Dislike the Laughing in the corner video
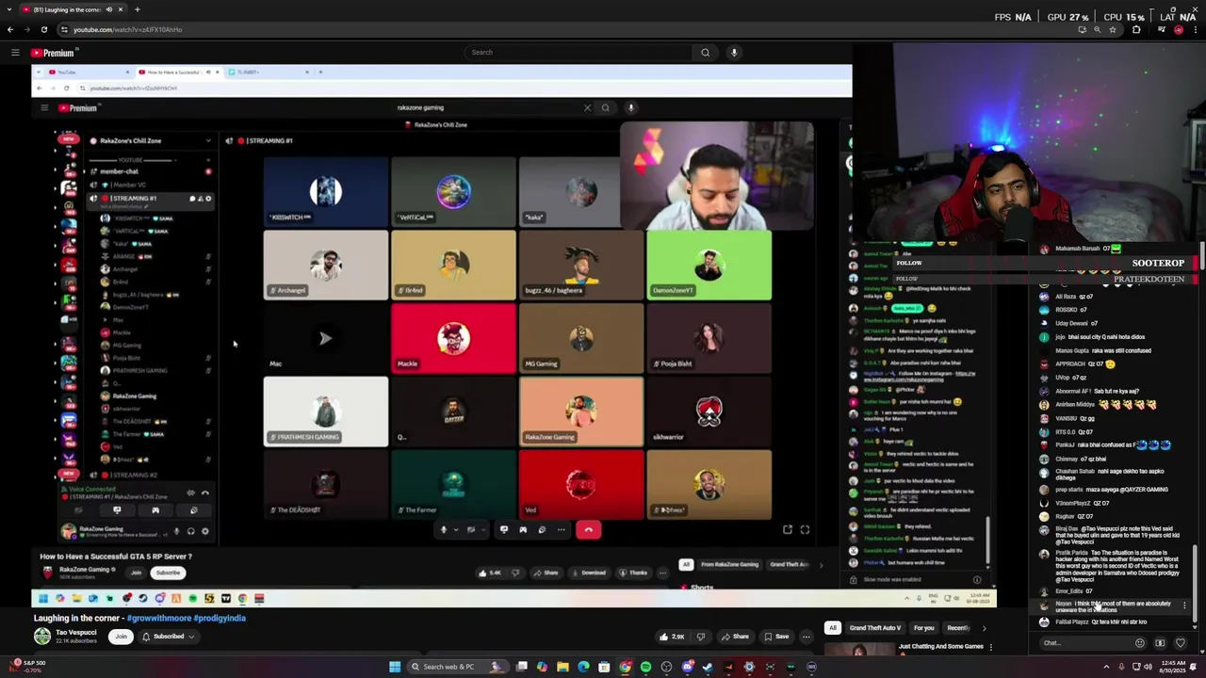The image size is (1206, 678). pyautogui.click(x=700, y=637)
